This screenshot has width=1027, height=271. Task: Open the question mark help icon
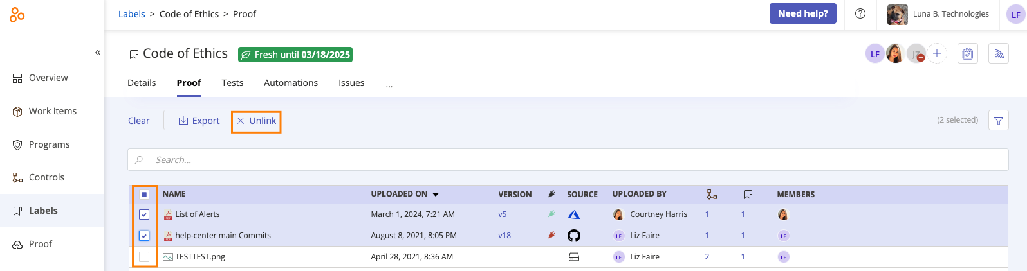pyautogui.click(x=860, y=13)
